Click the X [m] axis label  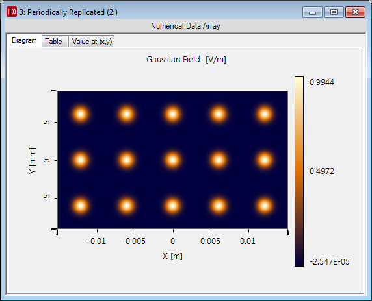click(x=172, y=256)
